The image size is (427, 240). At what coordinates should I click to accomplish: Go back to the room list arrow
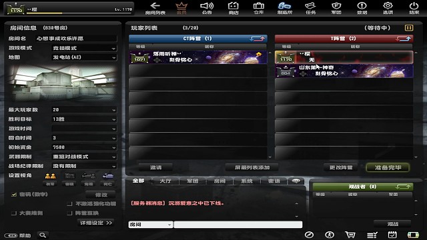click(x=155, y=8)
